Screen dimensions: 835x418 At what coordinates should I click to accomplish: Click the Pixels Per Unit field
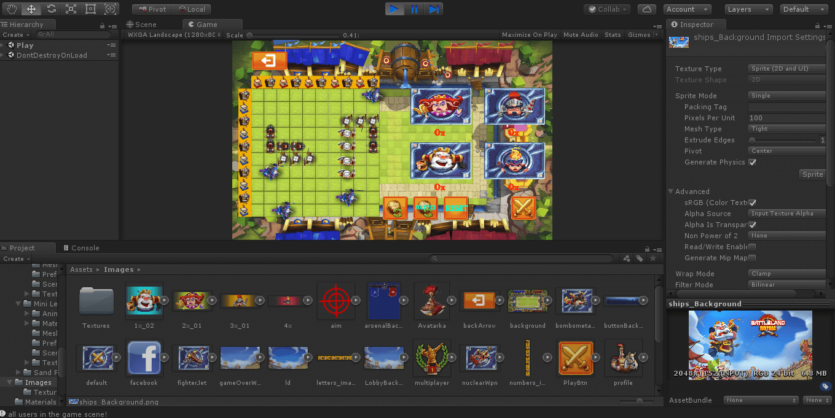[x=787, y=118]
